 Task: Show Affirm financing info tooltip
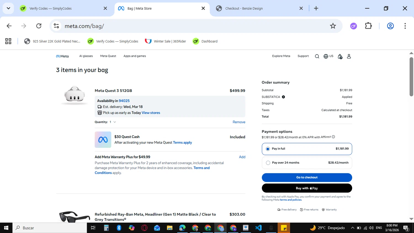[x=333, y=137]
